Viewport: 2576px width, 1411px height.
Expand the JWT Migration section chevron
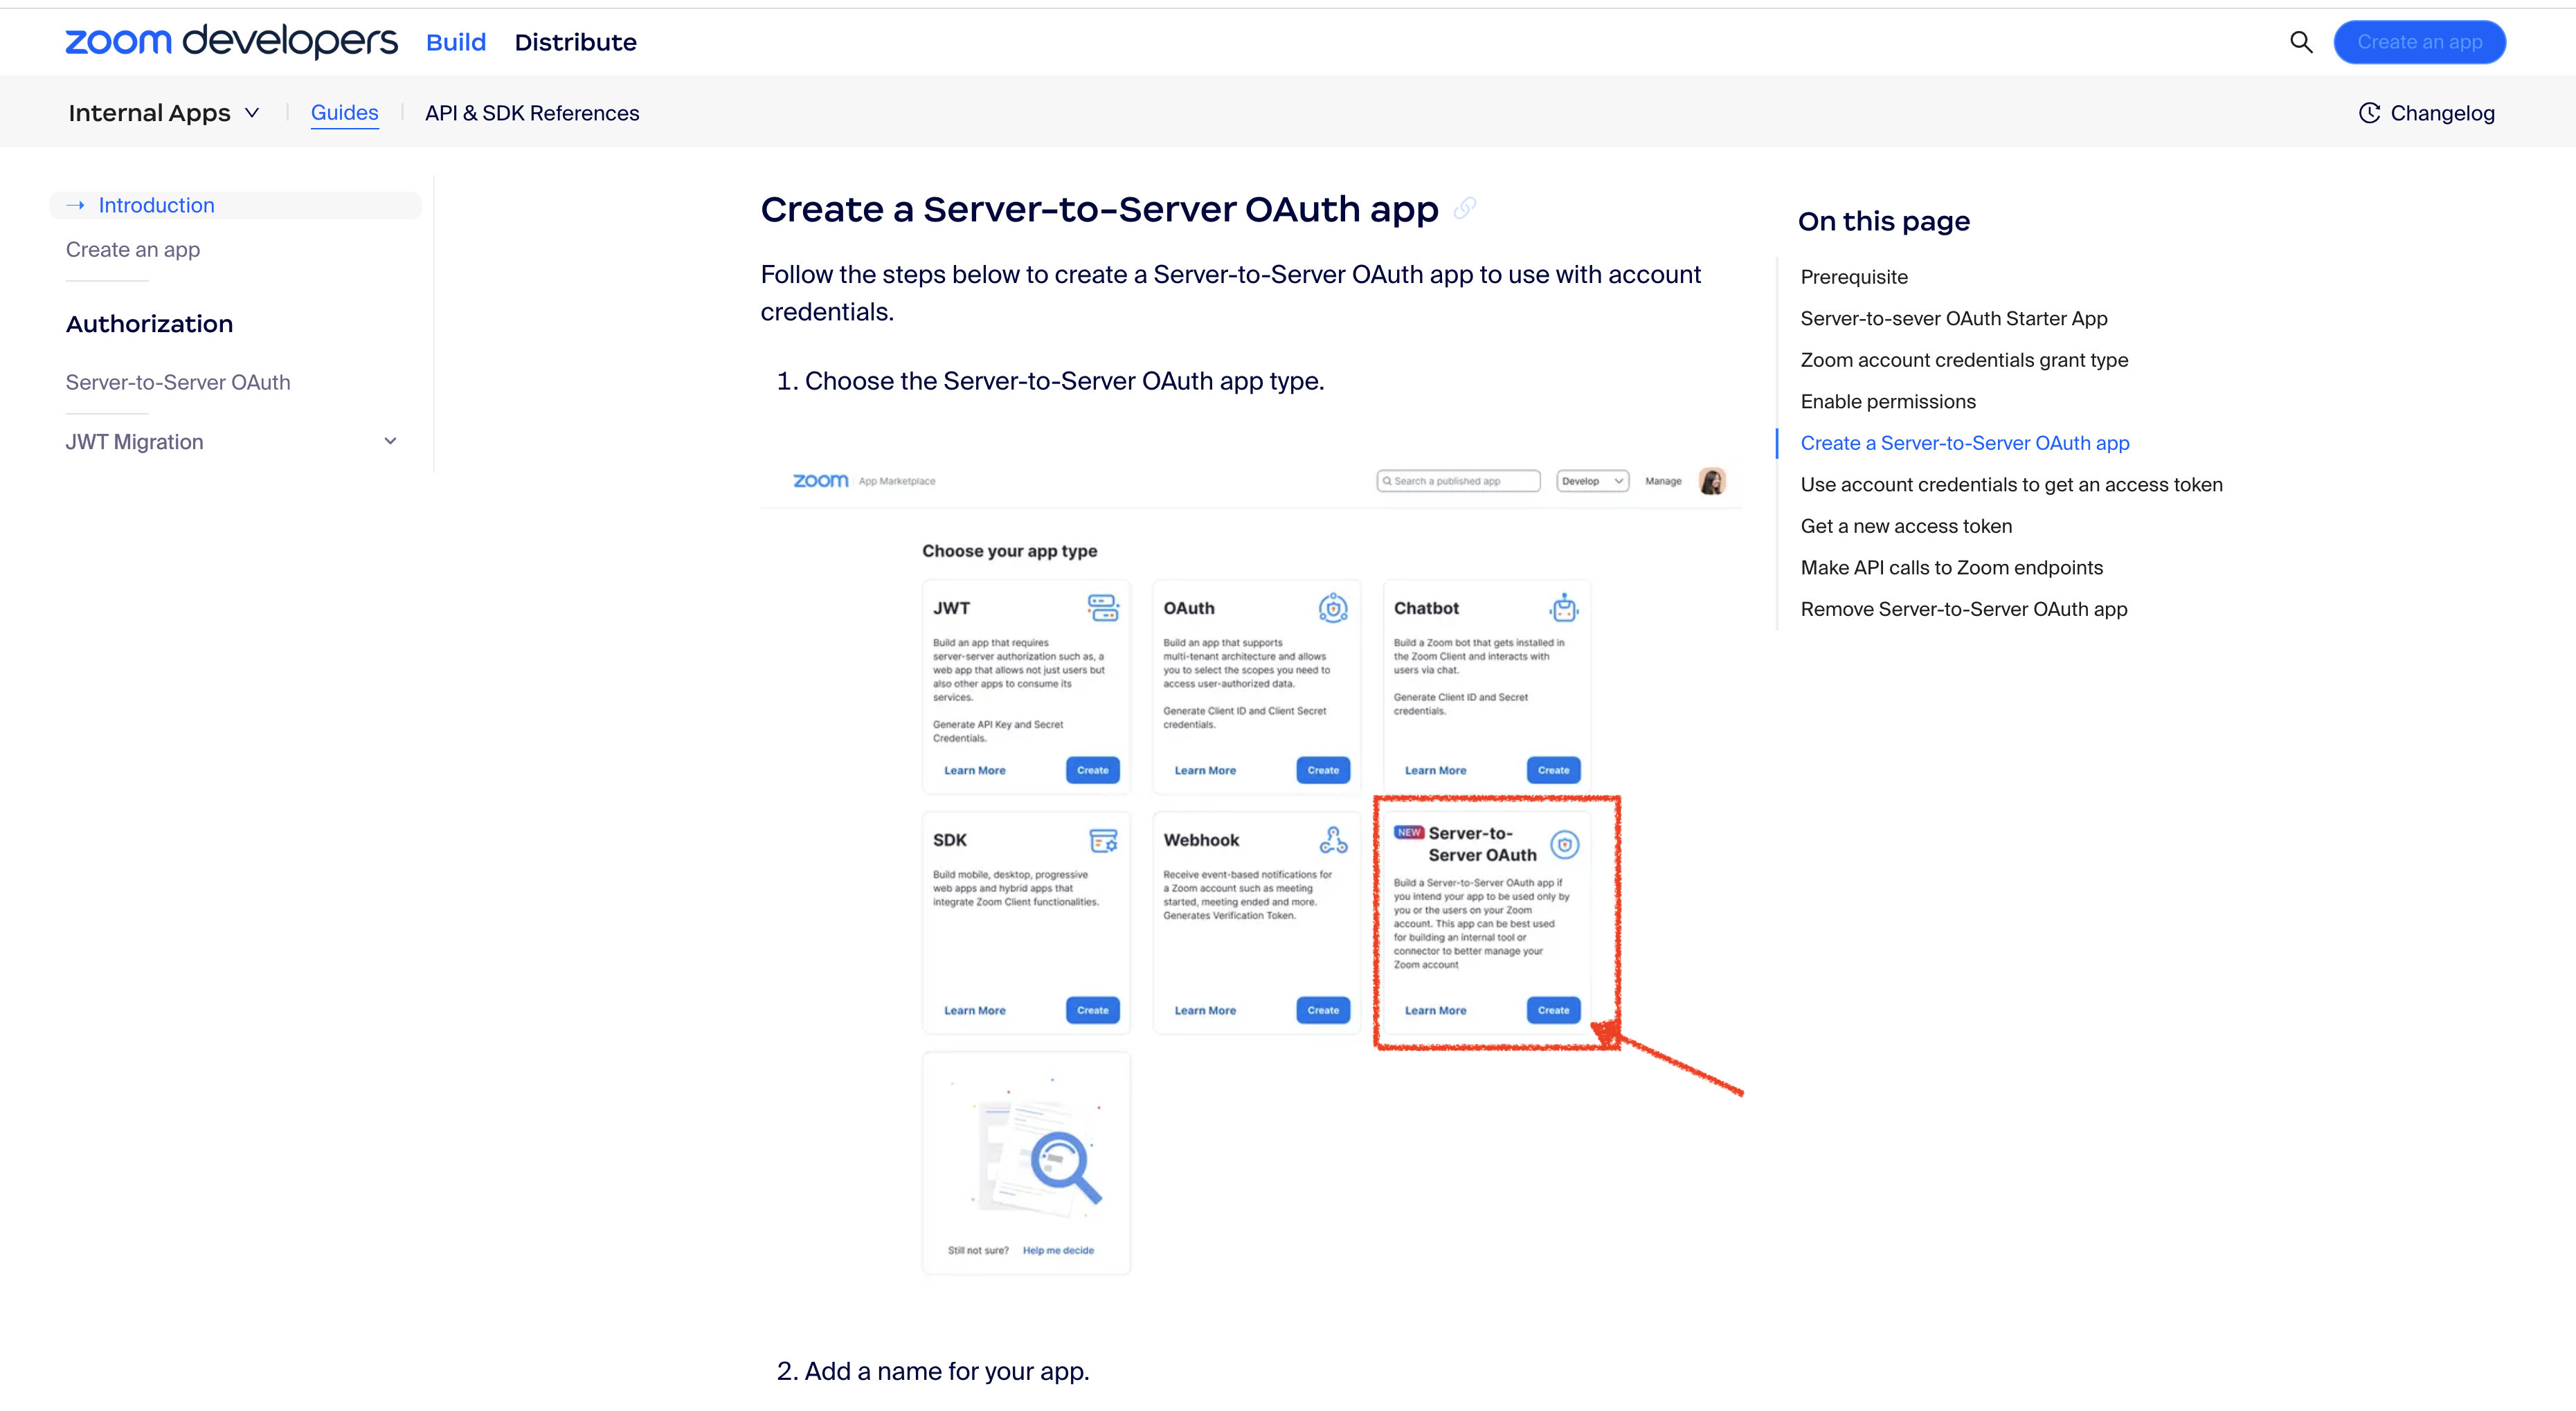(x=391, y=441)
